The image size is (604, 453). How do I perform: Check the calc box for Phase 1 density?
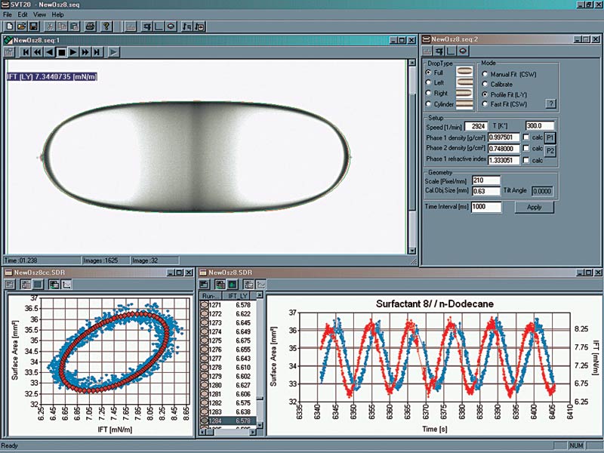526,137
